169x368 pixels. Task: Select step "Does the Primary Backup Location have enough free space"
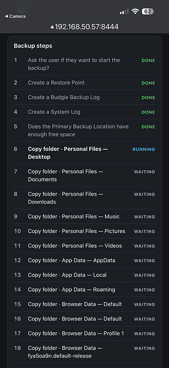click(x=78, y=130)
